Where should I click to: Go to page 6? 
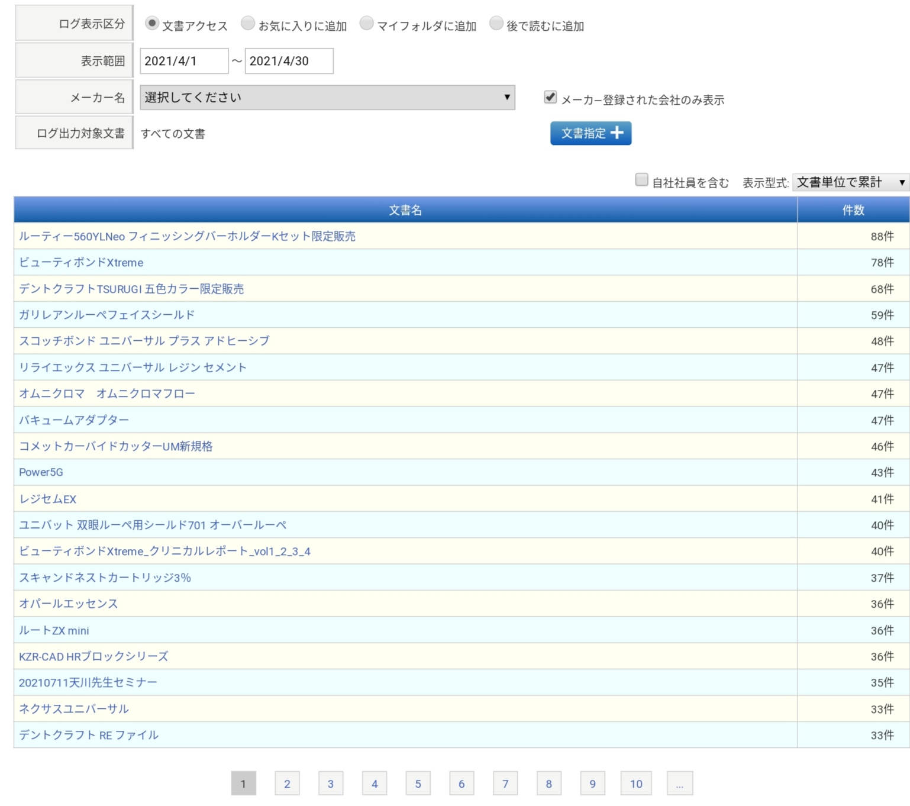(462, 784)
